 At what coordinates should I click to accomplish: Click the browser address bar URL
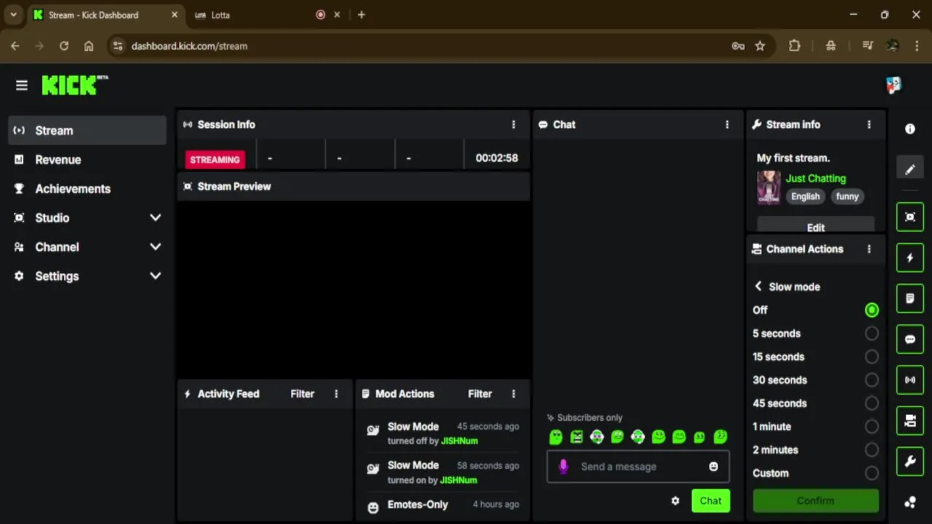(189, 46)
